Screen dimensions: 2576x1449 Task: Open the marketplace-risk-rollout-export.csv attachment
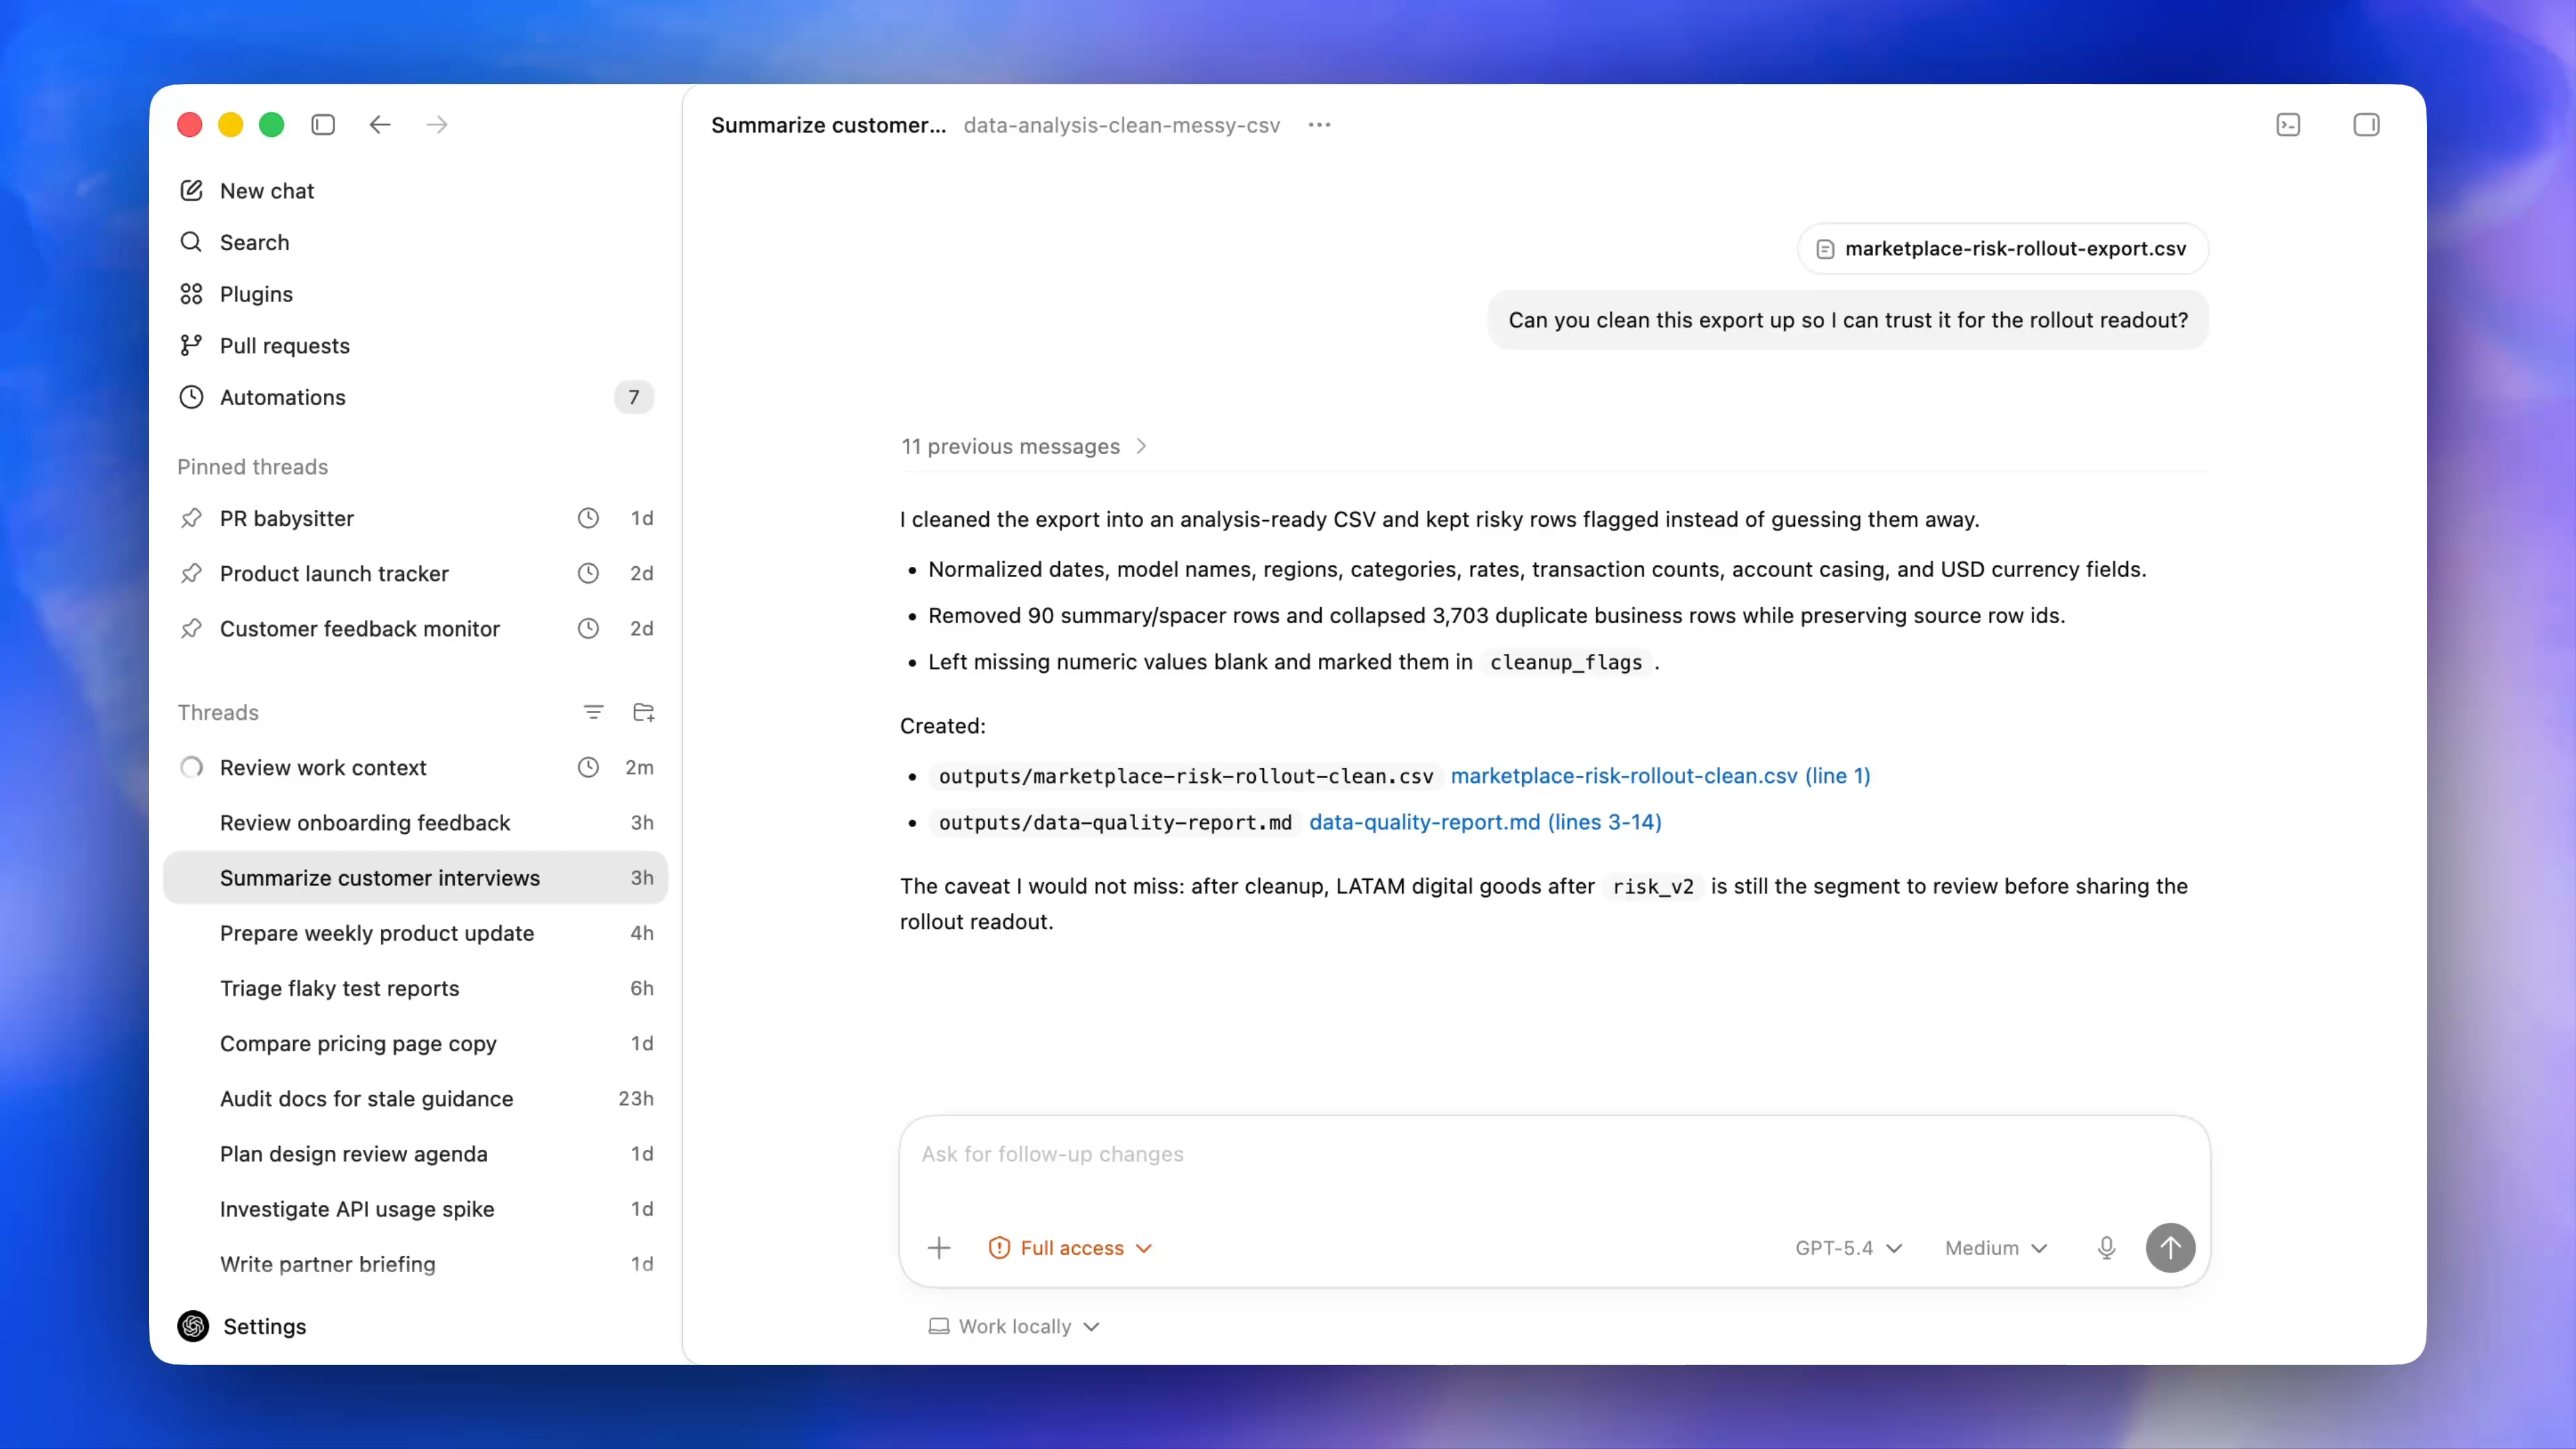point(2002,248)
